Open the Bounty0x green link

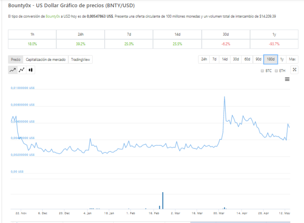(x=53, y=16)
